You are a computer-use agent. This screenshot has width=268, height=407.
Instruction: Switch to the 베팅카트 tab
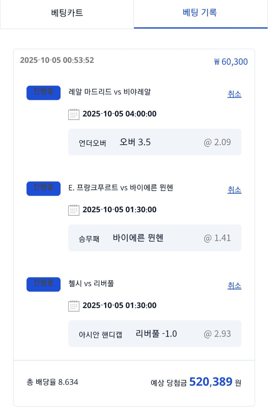point(67,13)
